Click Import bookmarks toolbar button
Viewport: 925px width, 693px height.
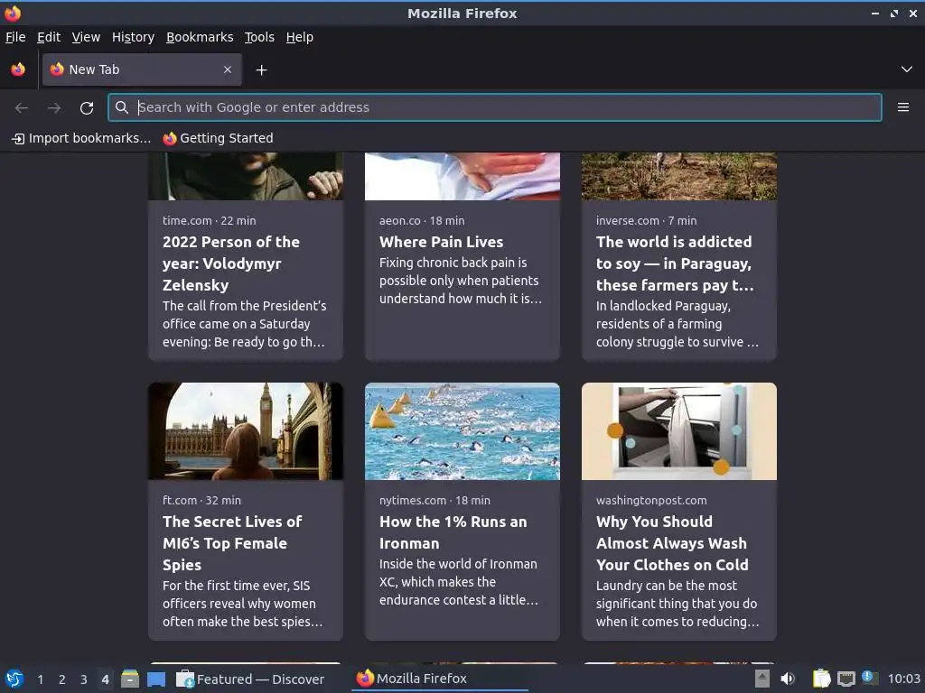(x=81, y=138)
